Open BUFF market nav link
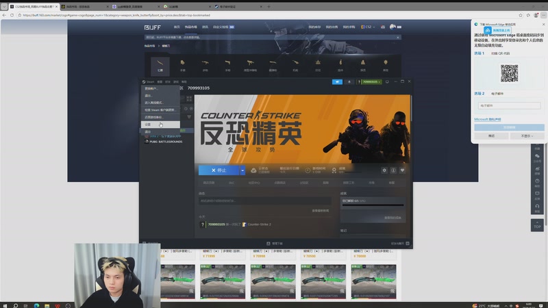 pos(191,27)
